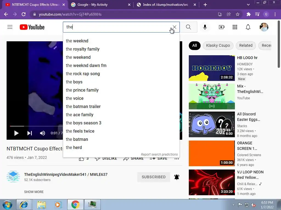Open the notifications bell in header
Image resolution: width=281 pixels, height=210 pixels.
[x=248, y=27]
